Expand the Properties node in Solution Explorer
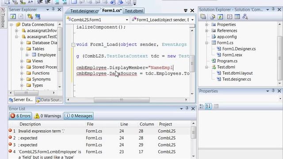The image size is (283, 159). (x=207, y=25)
